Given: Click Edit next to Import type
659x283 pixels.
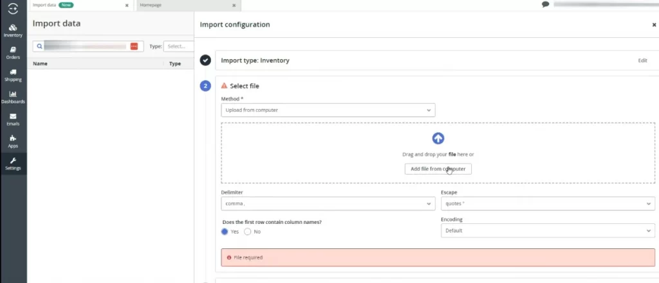Looking at the screenshot, I should (x=642, y=60).
